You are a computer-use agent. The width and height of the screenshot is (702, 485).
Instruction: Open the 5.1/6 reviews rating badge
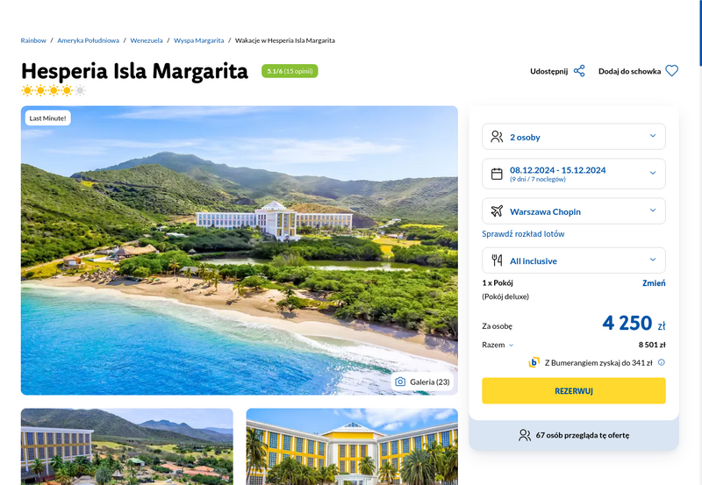click(290, 71)
